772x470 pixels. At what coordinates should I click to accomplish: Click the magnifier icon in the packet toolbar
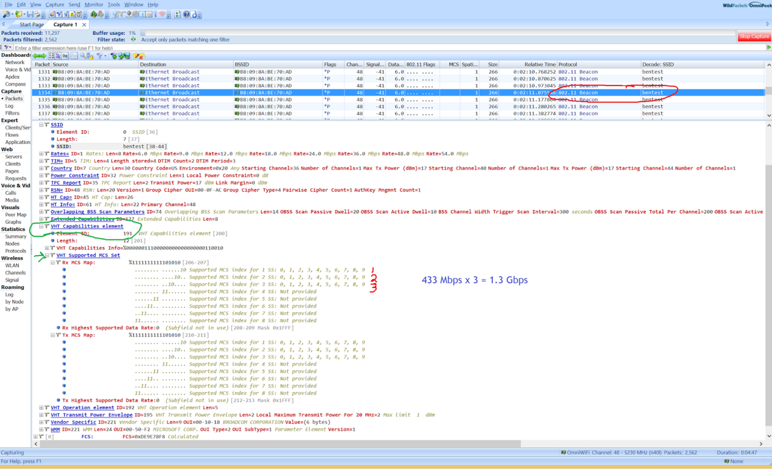(x=83, y=56)
